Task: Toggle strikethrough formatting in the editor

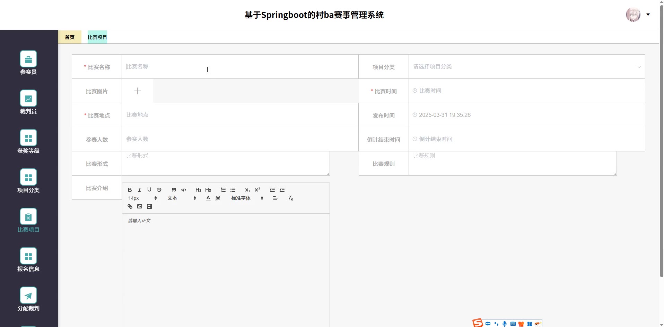Action: click(x=159, y=190)
